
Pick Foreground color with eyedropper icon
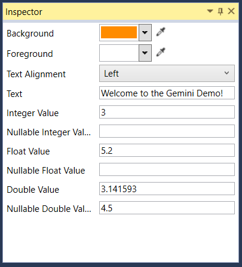click(161, 52)
